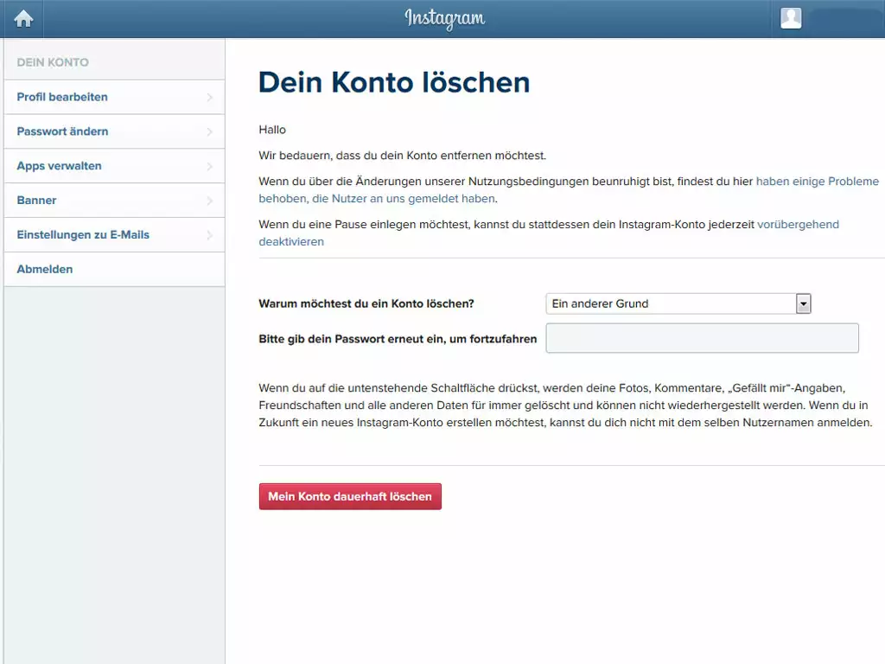Click the chevron arrow beside Banner

tap(210, 201)
